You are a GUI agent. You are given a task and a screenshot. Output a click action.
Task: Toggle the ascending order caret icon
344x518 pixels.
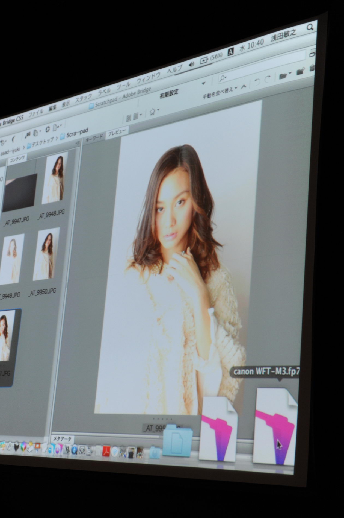coord(244,87)
